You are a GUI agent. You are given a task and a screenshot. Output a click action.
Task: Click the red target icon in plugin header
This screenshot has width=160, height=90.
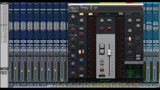click(142, 7)
